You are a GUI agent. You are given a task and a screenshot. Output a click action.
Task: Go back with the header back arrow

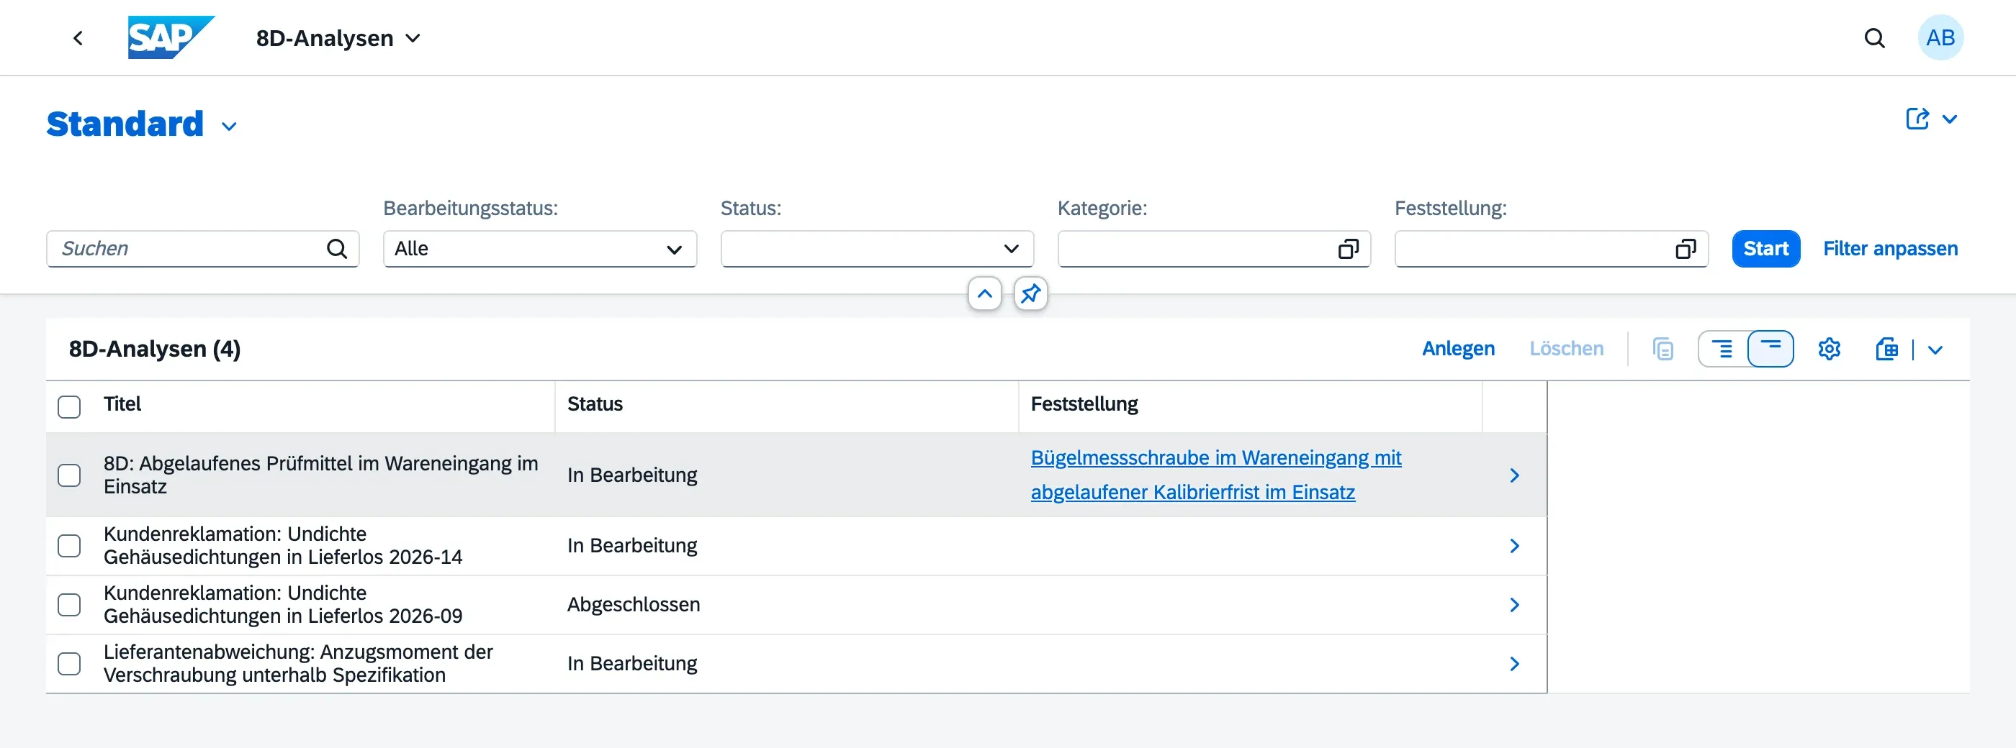tap(78, 38)
